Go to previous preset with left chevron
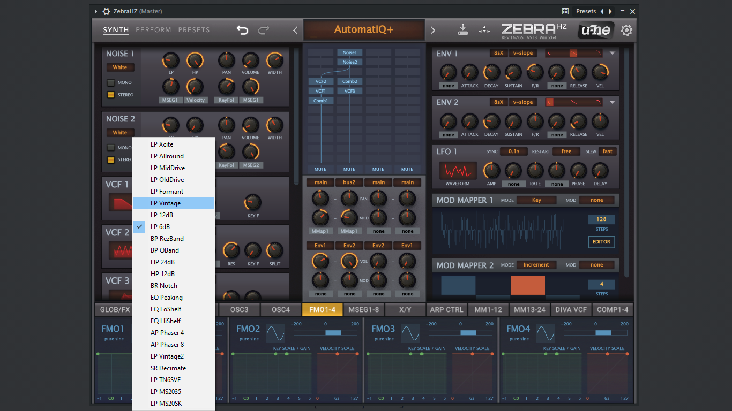The width and height of the screenshot is (732, 411). (295, 31)
